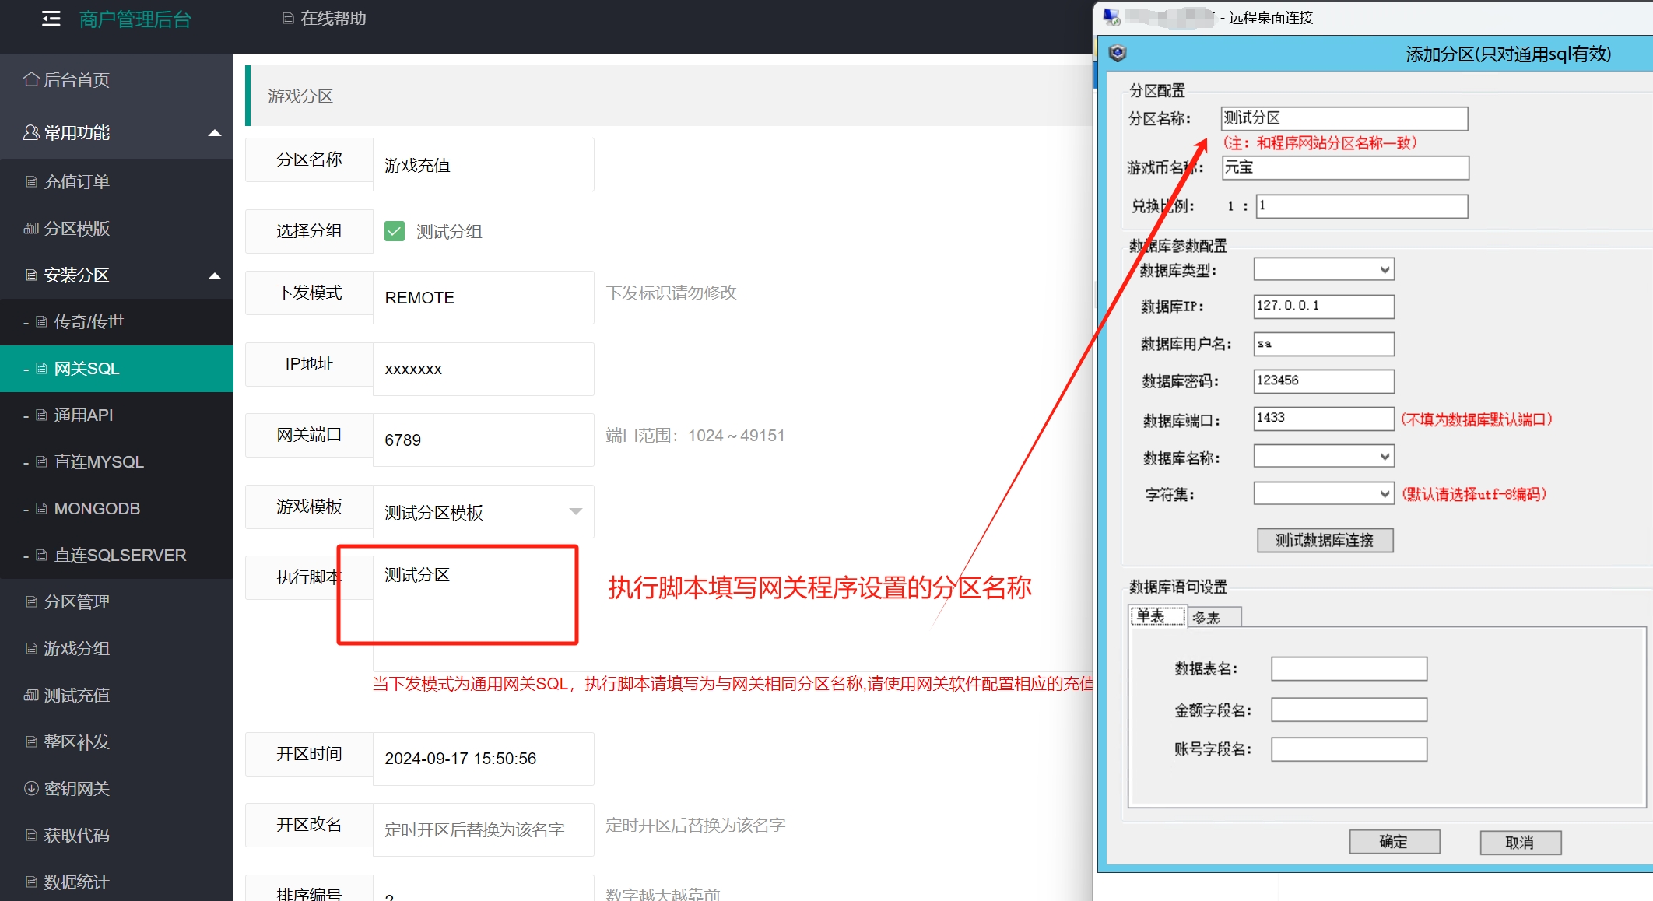Click the 数据表名 input field
Viewport: 1653px width, 901px height.
[x=1349, y=668]
